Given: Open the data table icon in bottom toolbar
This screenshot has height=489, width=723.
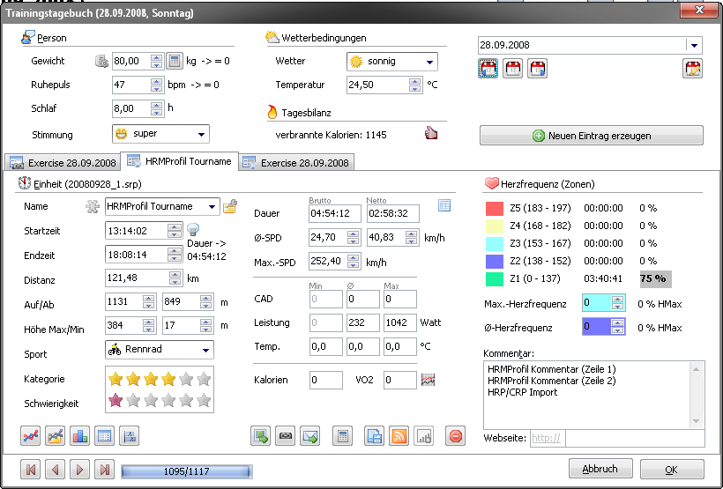Looking at the screenshot, I should 104,436.
